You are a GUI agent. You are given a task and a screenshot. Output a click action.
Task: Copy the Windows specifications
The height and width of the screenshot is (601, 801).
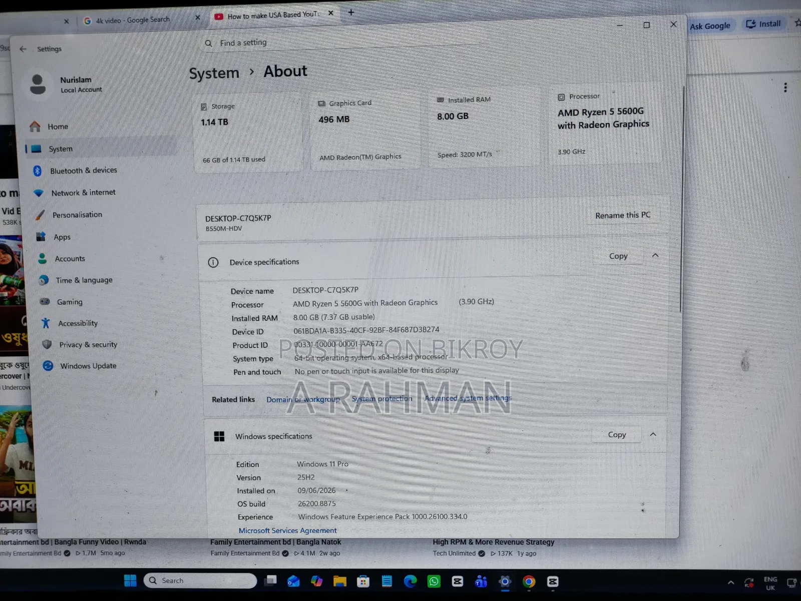[x=617, y=435]
